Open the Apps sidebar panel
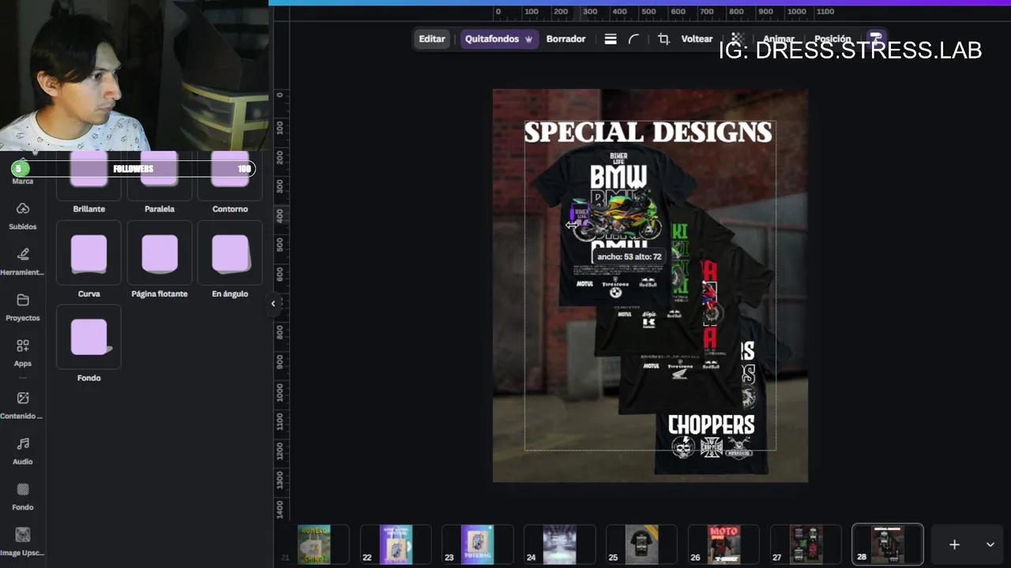Screen dimensions: 1011x568 23,353
